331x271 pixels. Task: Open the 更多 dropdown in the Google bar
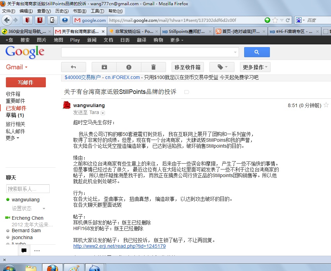pos(177,40)
